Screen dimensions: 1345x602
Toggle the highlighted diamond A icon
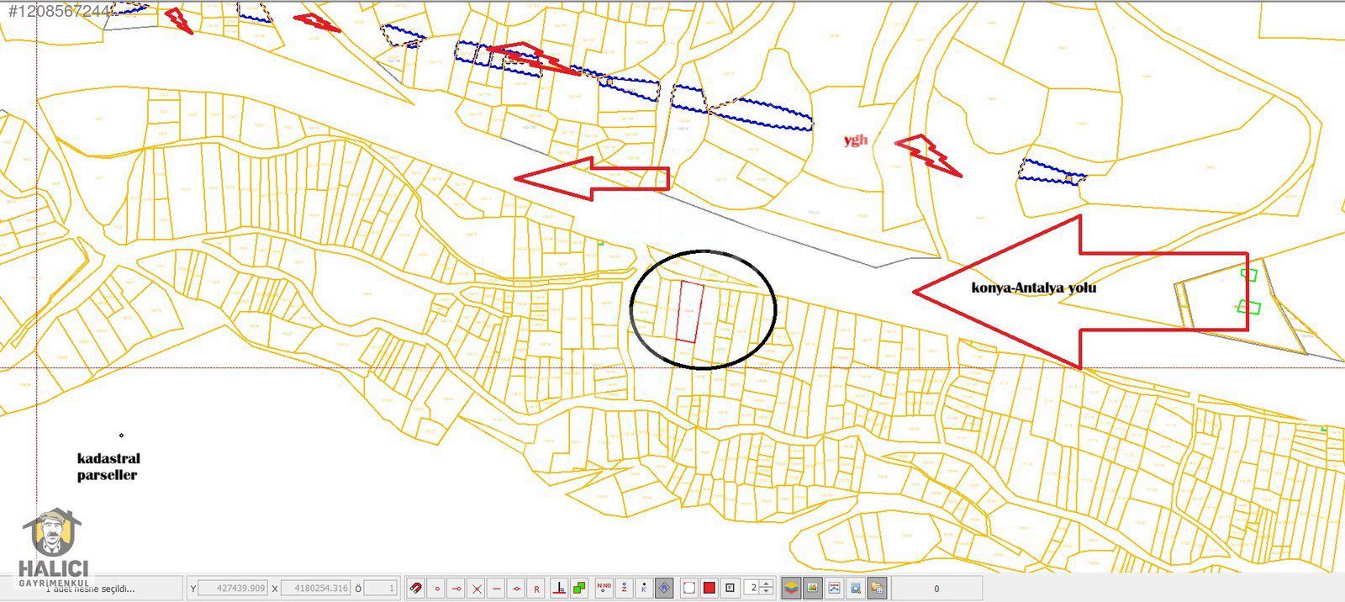click(x=664, y=589)
